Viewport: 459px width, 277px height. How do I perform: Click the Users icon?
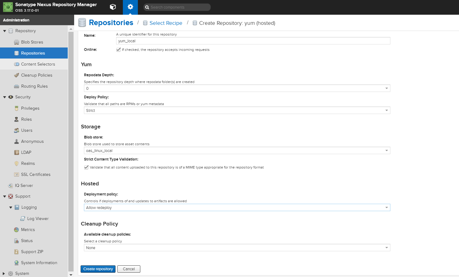(17, 130)
